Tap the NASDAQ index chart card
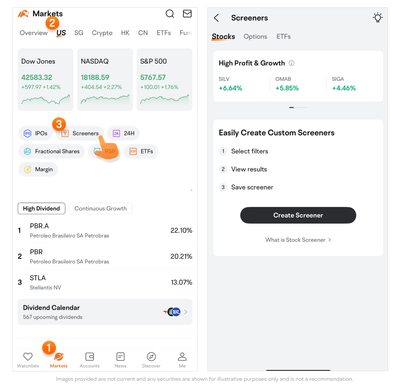The width and height of the screenshot is (400, 390). point(105,79)
